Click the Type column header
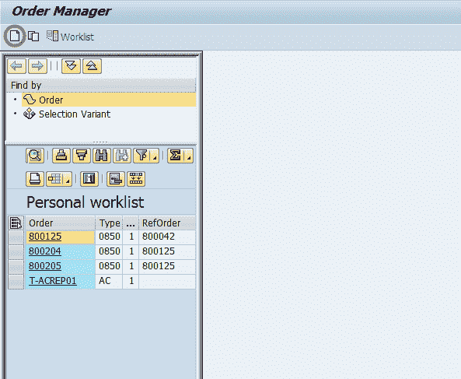461x379 pixels. pyautogui.click(x=109, y=223)
